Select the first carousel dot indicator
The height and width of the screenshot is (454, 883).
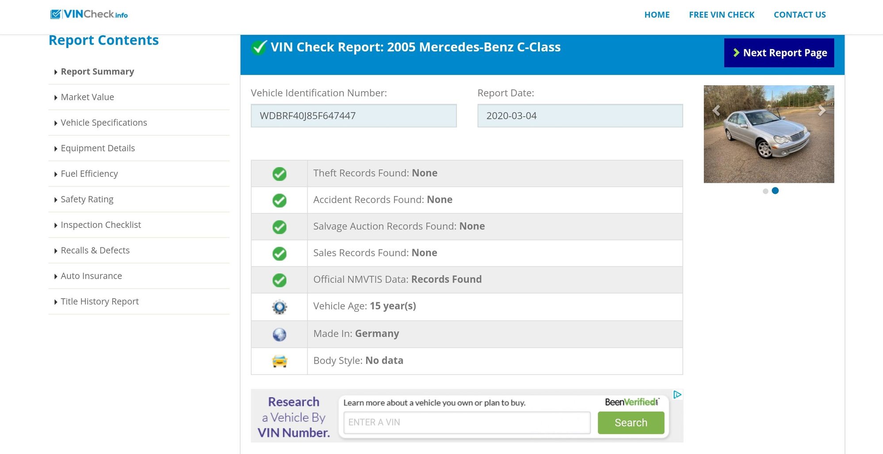point(765,191)
